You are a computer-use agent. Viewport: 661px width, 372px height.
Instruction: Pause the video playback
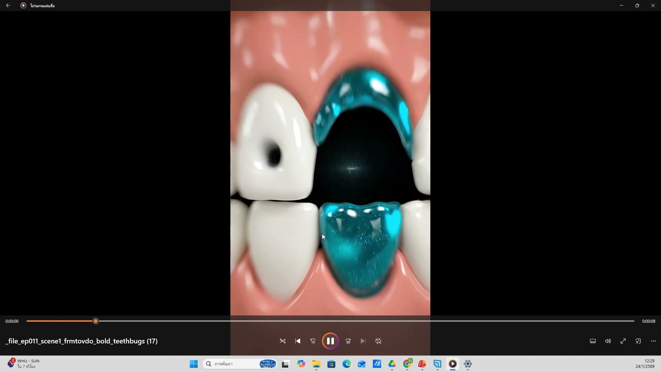tap(330, 341)
